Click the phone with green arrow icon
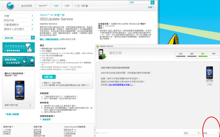The image size is (220, 137). 102,54
